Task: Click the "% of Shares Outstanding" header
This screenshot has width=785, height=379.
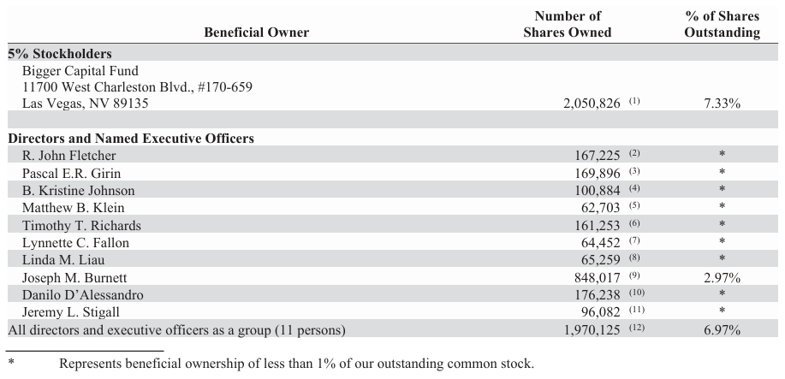Action: (723, 24)
